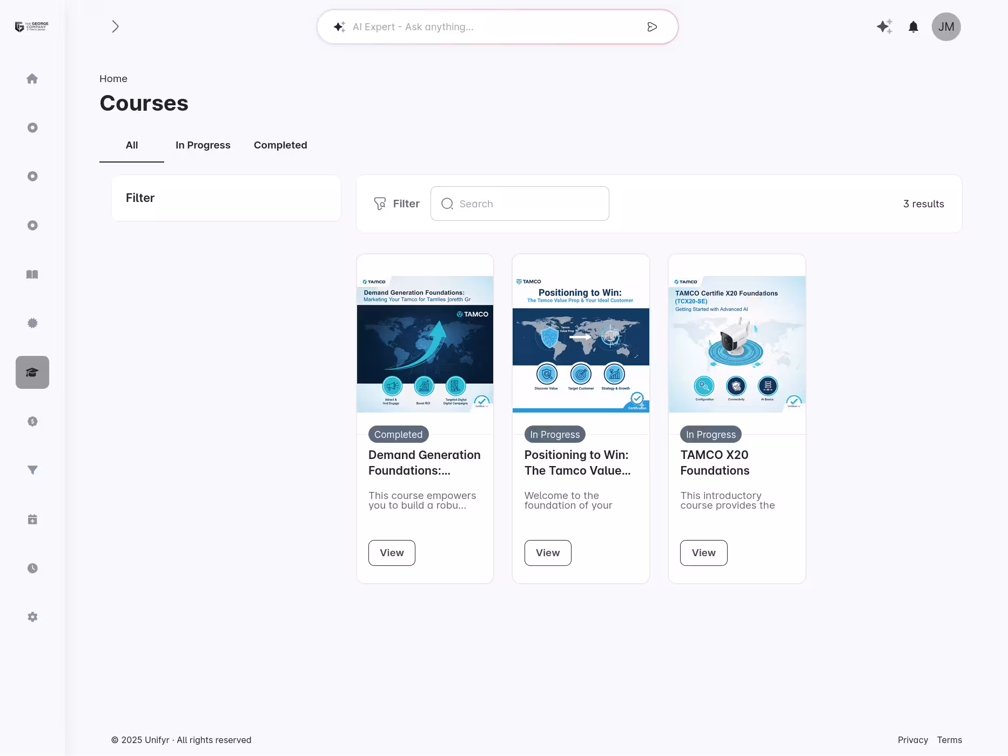Open the library book icon in sidebar
The height and width of the screenshot is (756, 1008).
[32, 274]
